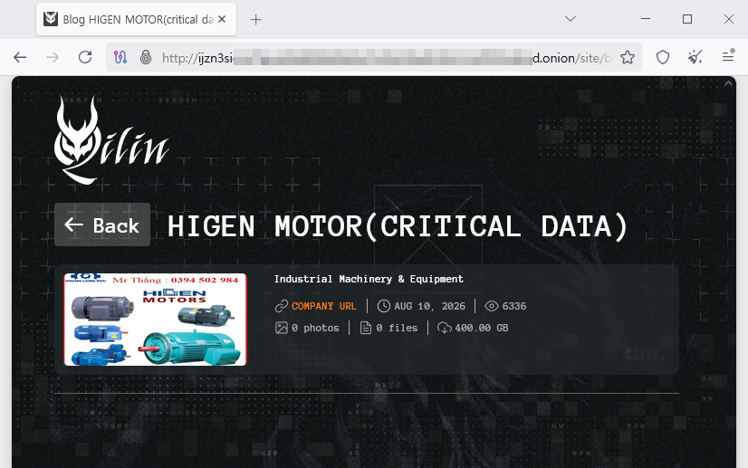Click the AUG 10, 2026 date text
Image resolution: width=748 pixels, height=468 pixels.
click(429, 306)
